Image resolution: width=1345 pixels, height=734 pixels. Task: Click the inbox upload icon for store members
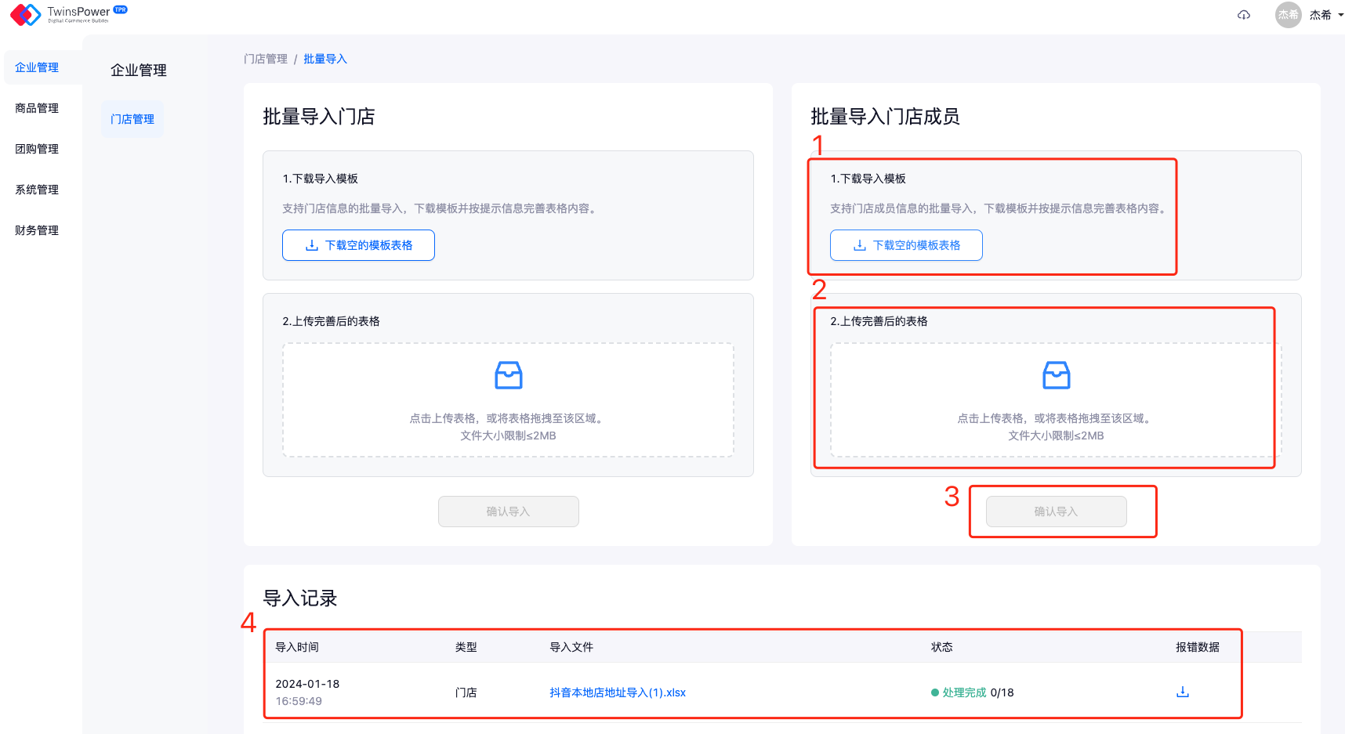pos(1056,375)
